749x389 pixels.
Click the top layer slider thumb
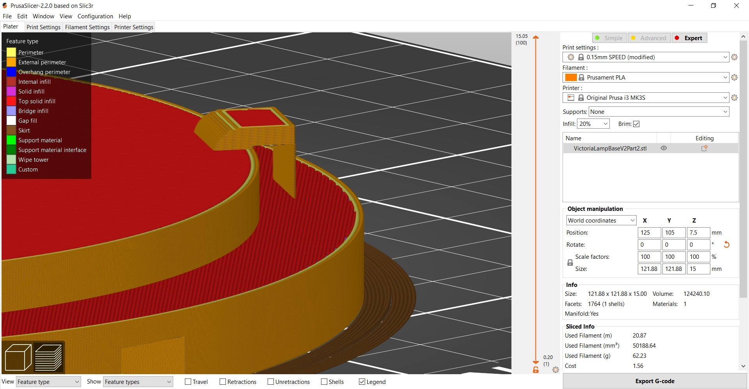536,37
